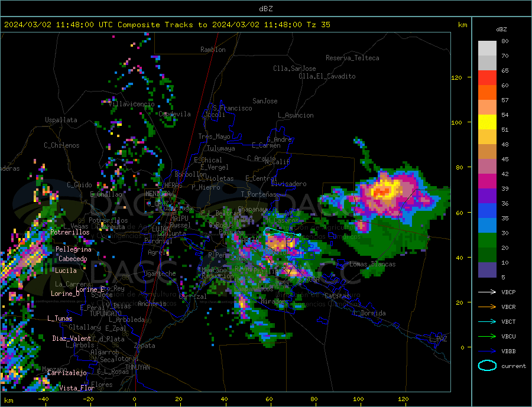Click the 48 dBZ gold swatch
Viewport: 532px width, 407px height.
(x=487, y=136)
